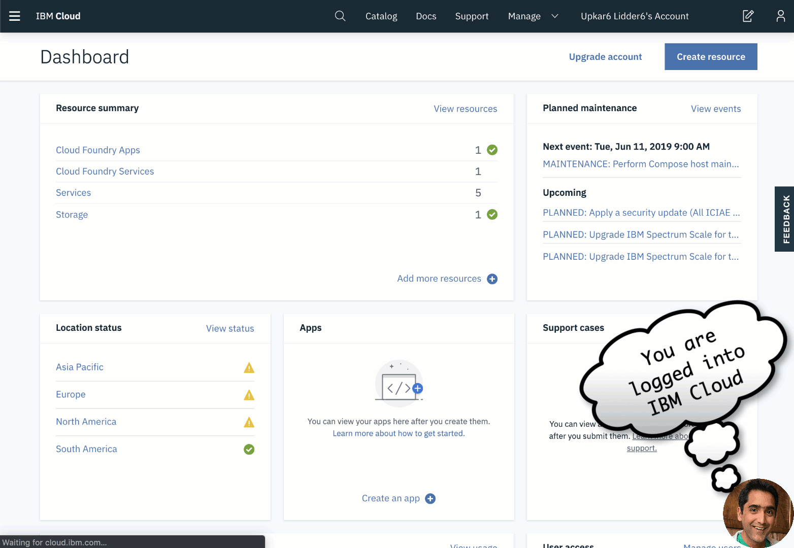This screenshot has width=794, height=548.
Task: Click the Add more resources link
Action: pos(439,279)
